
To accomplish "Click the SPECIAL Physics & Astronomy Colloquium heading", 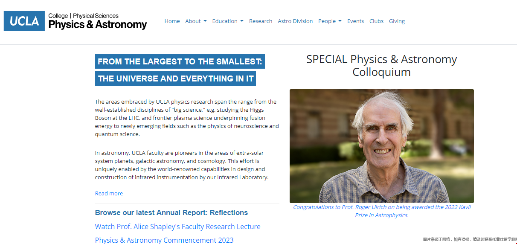I will (x=382, y=65).
